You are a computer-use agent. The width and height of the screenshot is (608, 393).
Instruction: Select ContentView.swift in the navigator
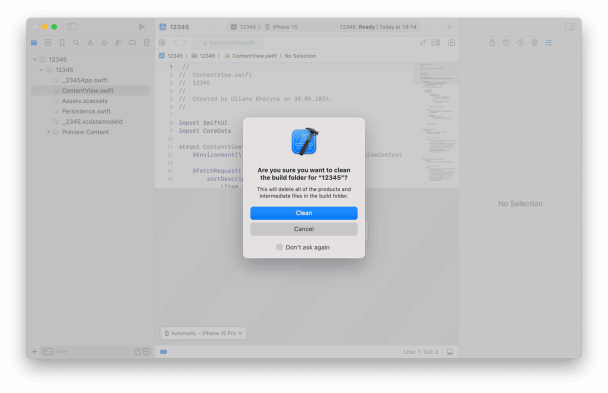point(90,90)
